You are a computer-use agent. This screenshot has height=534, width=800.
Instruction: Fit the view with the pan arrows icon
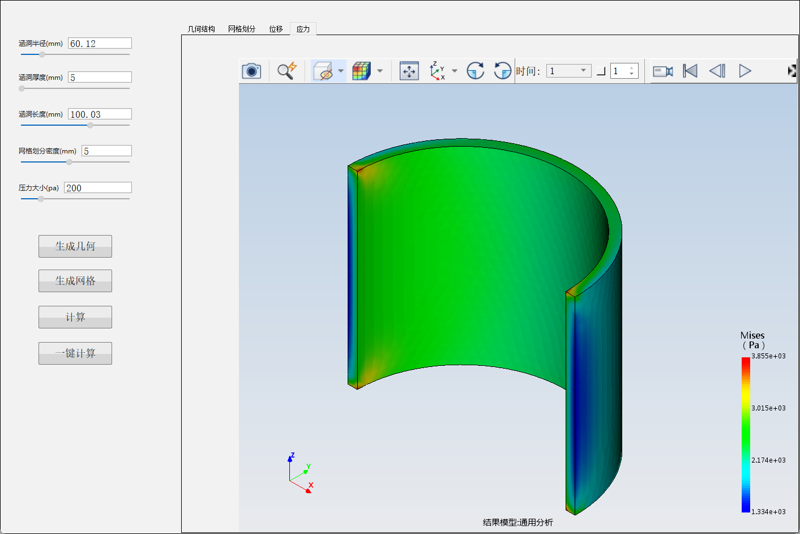point(409,71)
